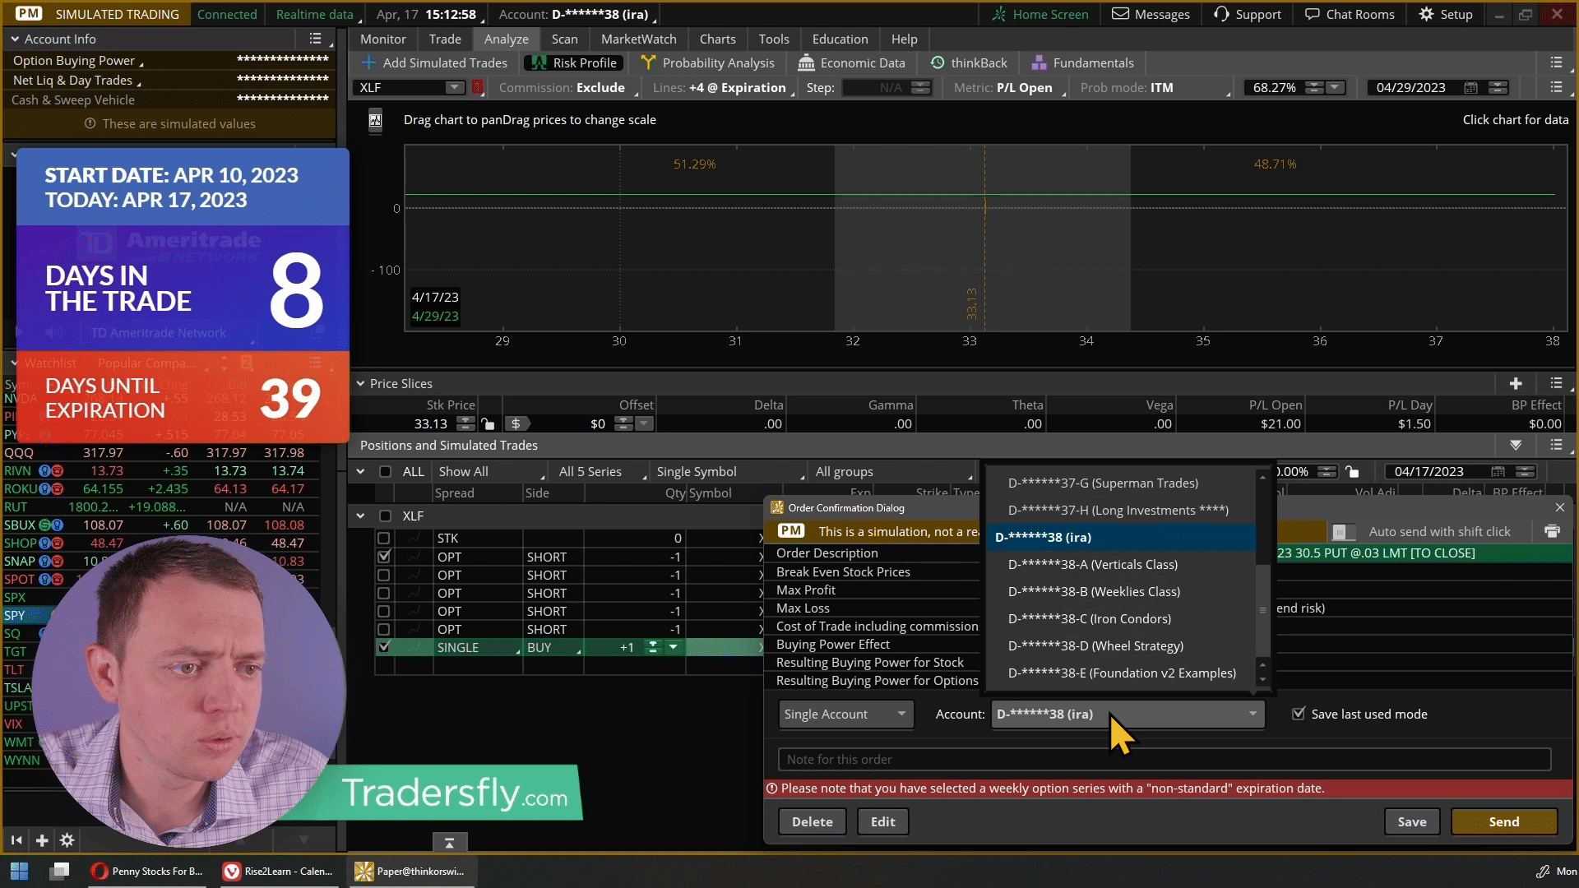This screenshot has height=888, width=1579.
Task: Open the All 5 Series dropdown
Action: 600,471
